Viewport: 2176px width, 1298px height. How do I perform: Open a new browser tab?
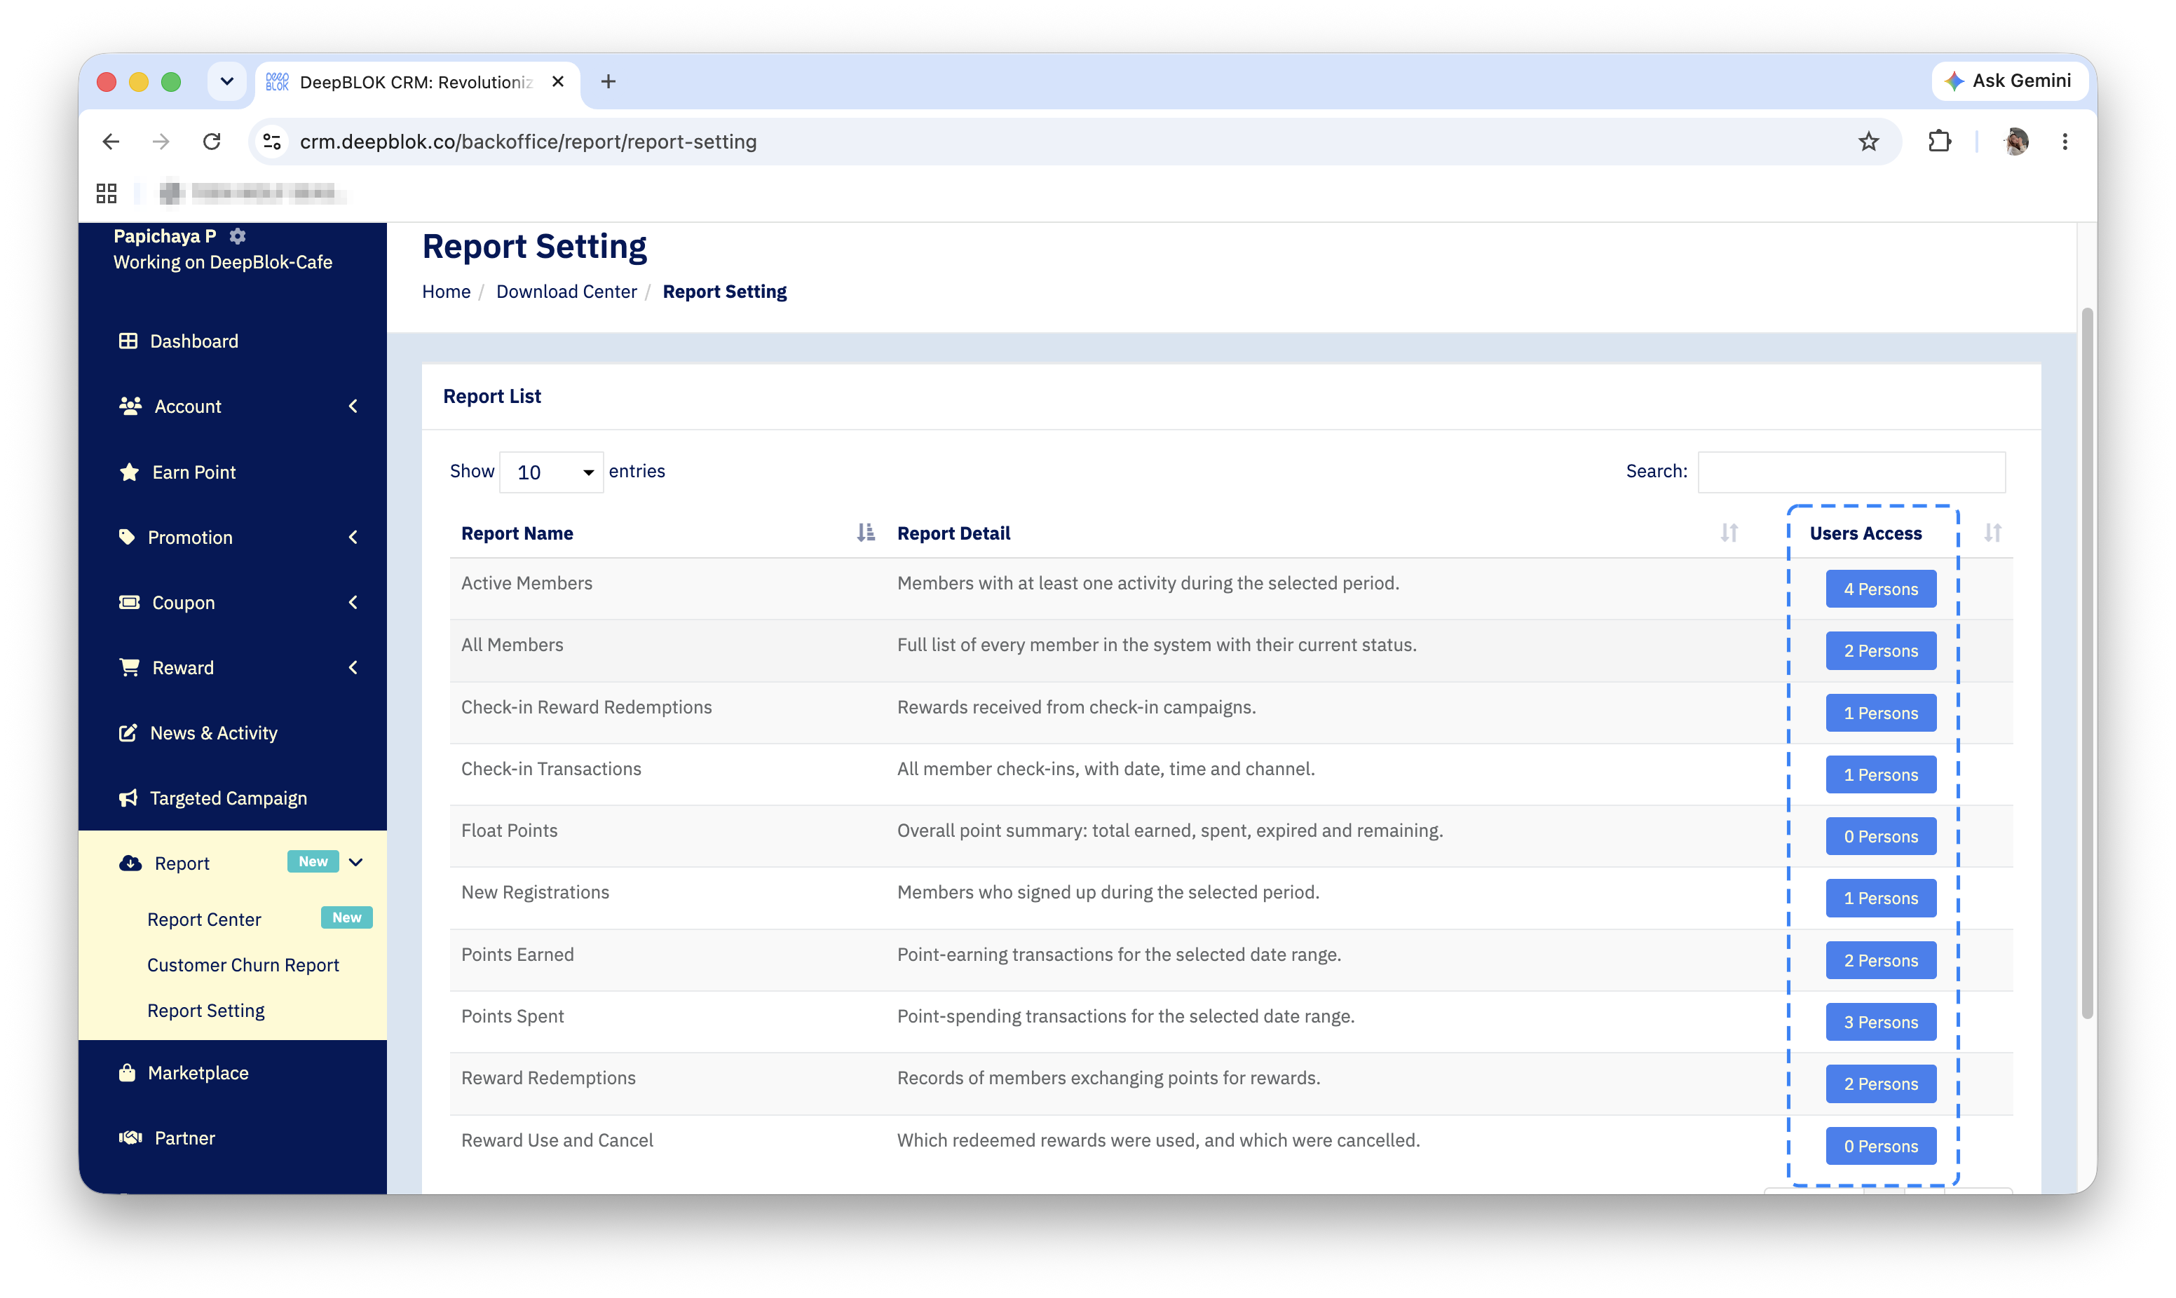coord(608,81)
